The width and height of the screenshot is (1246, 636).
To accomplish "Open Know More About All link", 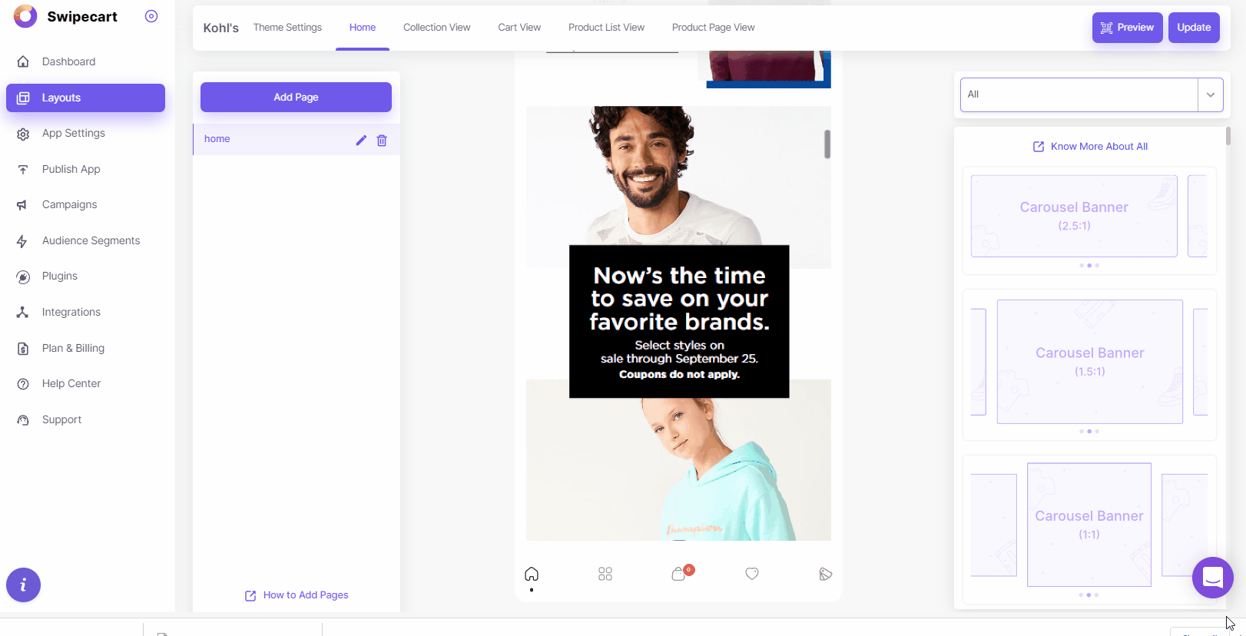I will 1090,147.
